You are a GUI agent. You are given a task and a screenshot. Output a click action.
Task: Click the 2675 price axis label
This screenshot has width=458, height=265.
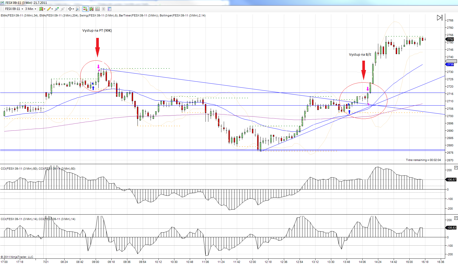point(450,153)
